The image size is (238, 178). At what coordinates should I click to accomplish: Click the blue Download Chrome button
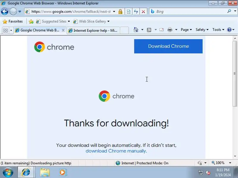(168, 46)
